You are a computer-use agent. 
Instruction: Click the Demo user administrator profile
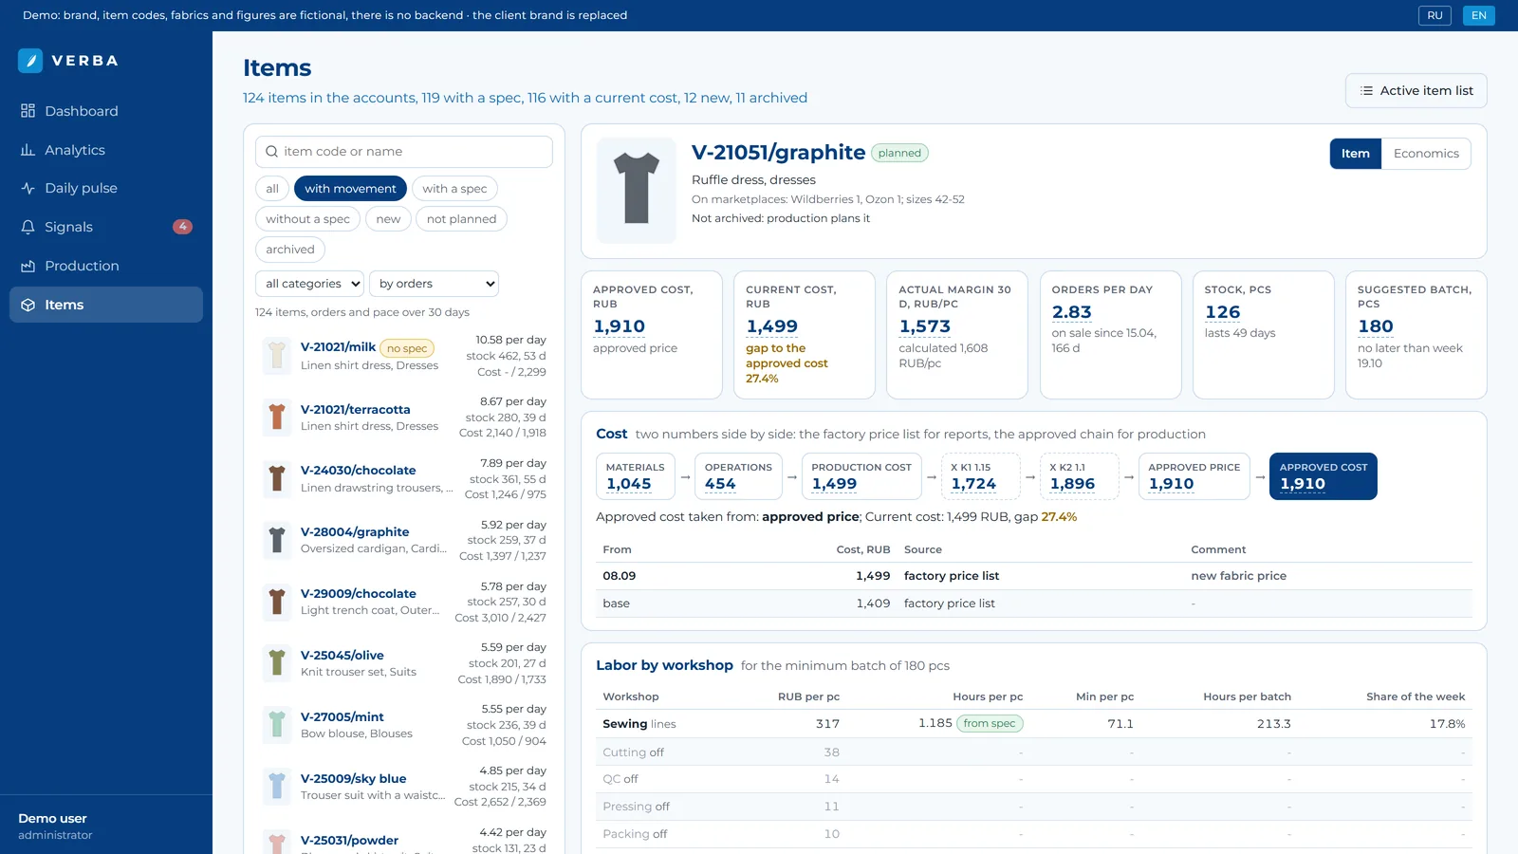106,826
